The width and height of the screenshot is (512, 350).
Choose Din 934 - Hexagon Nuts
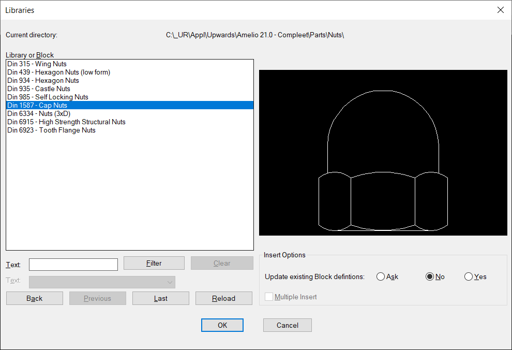[130, 80]
